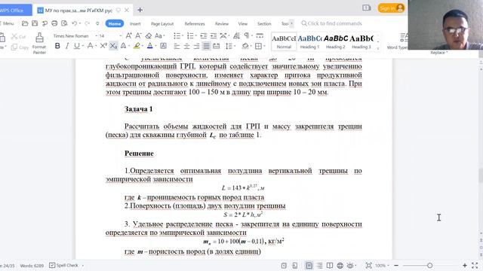The image size is (483, 271).
Task: Apply the blue font color
Action: 149,46
